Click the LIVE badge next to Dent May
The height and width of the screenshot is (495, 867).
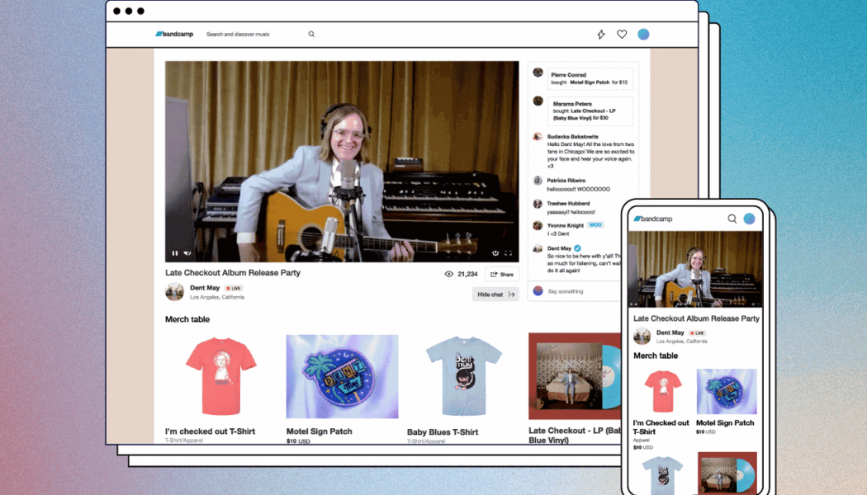235,288
